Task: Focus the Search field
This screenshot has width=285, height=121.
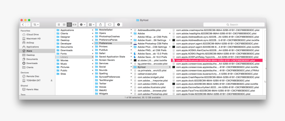Action: pyautogui.click(x=234, y=25)
